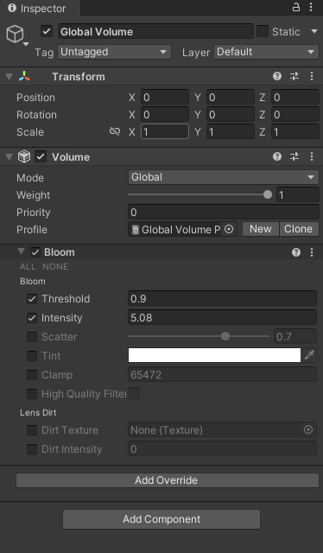Collapse the Transform component foldout
Image resolution: width=323 pixels, height=553 pixels.
coord(9,76)
